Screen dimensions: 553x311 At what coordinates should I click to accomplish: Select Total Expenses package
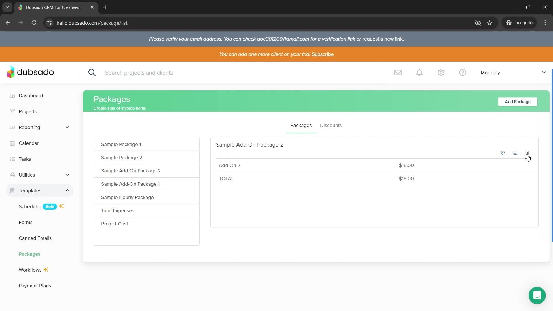147,211
